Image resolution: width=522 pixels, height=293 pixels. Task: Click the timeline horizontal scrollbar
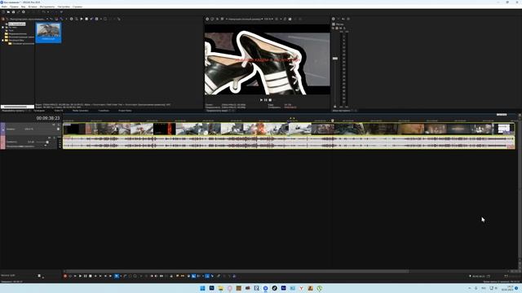point(237,271)
